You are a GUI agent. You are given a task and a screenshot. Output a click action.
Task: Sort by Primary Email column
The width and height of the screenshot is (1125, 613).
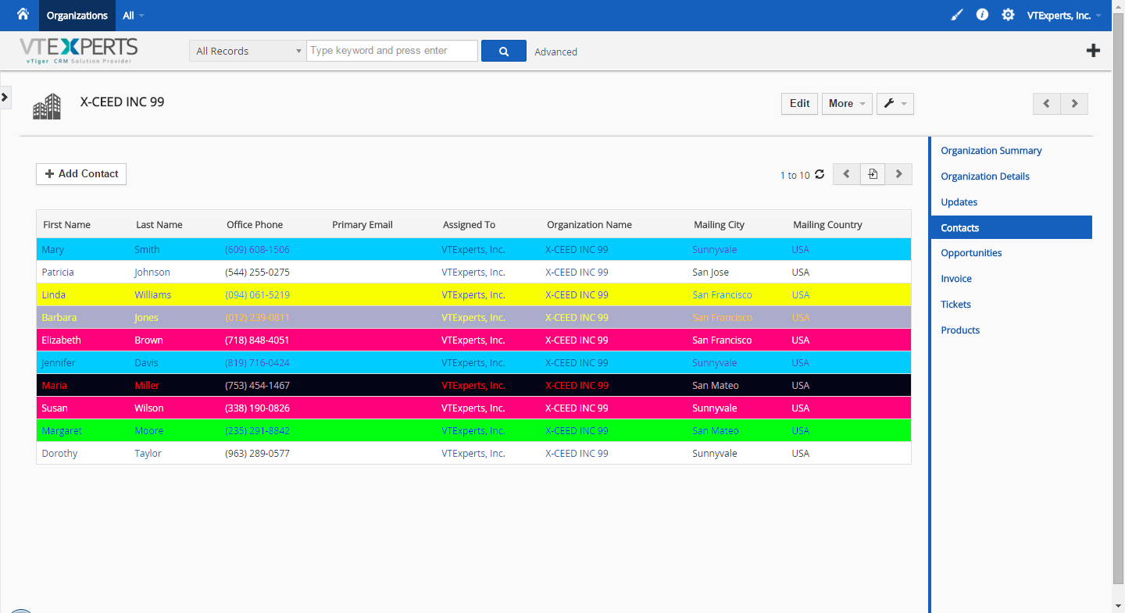(362, 225)
